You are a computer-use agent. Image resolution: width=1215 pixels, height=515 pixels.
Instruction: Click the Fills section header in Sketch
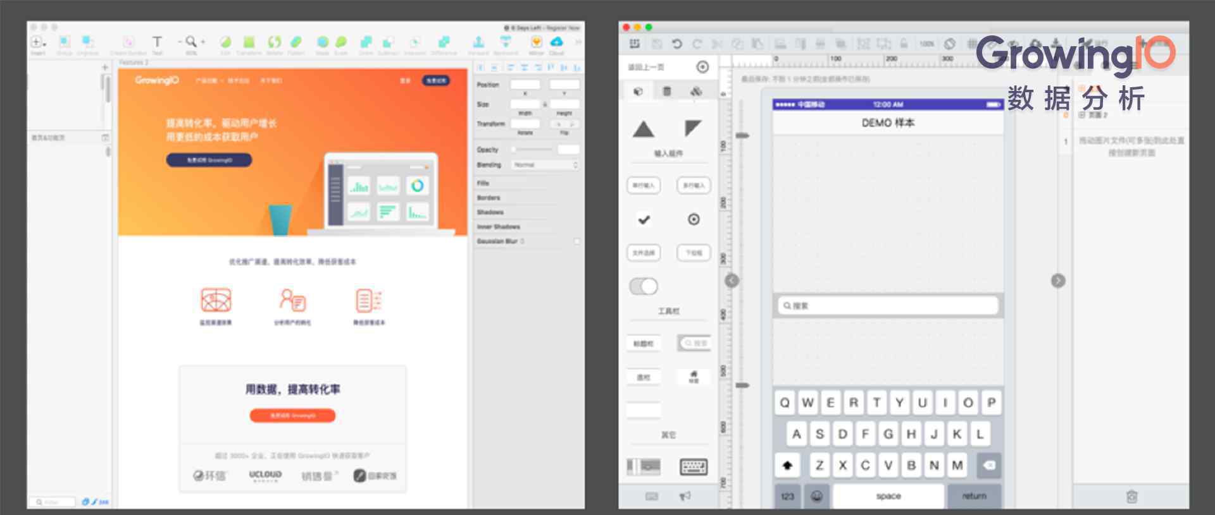click(x=483, y=183)
